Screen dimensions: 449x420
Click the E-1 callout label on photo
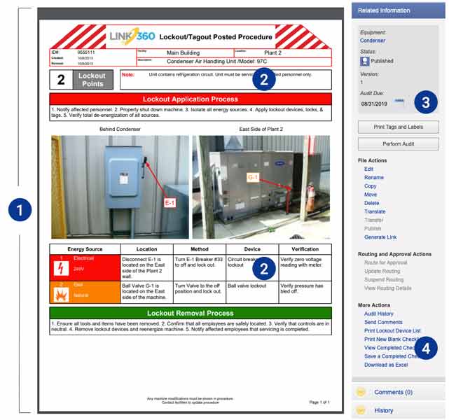tap(170, 203)
